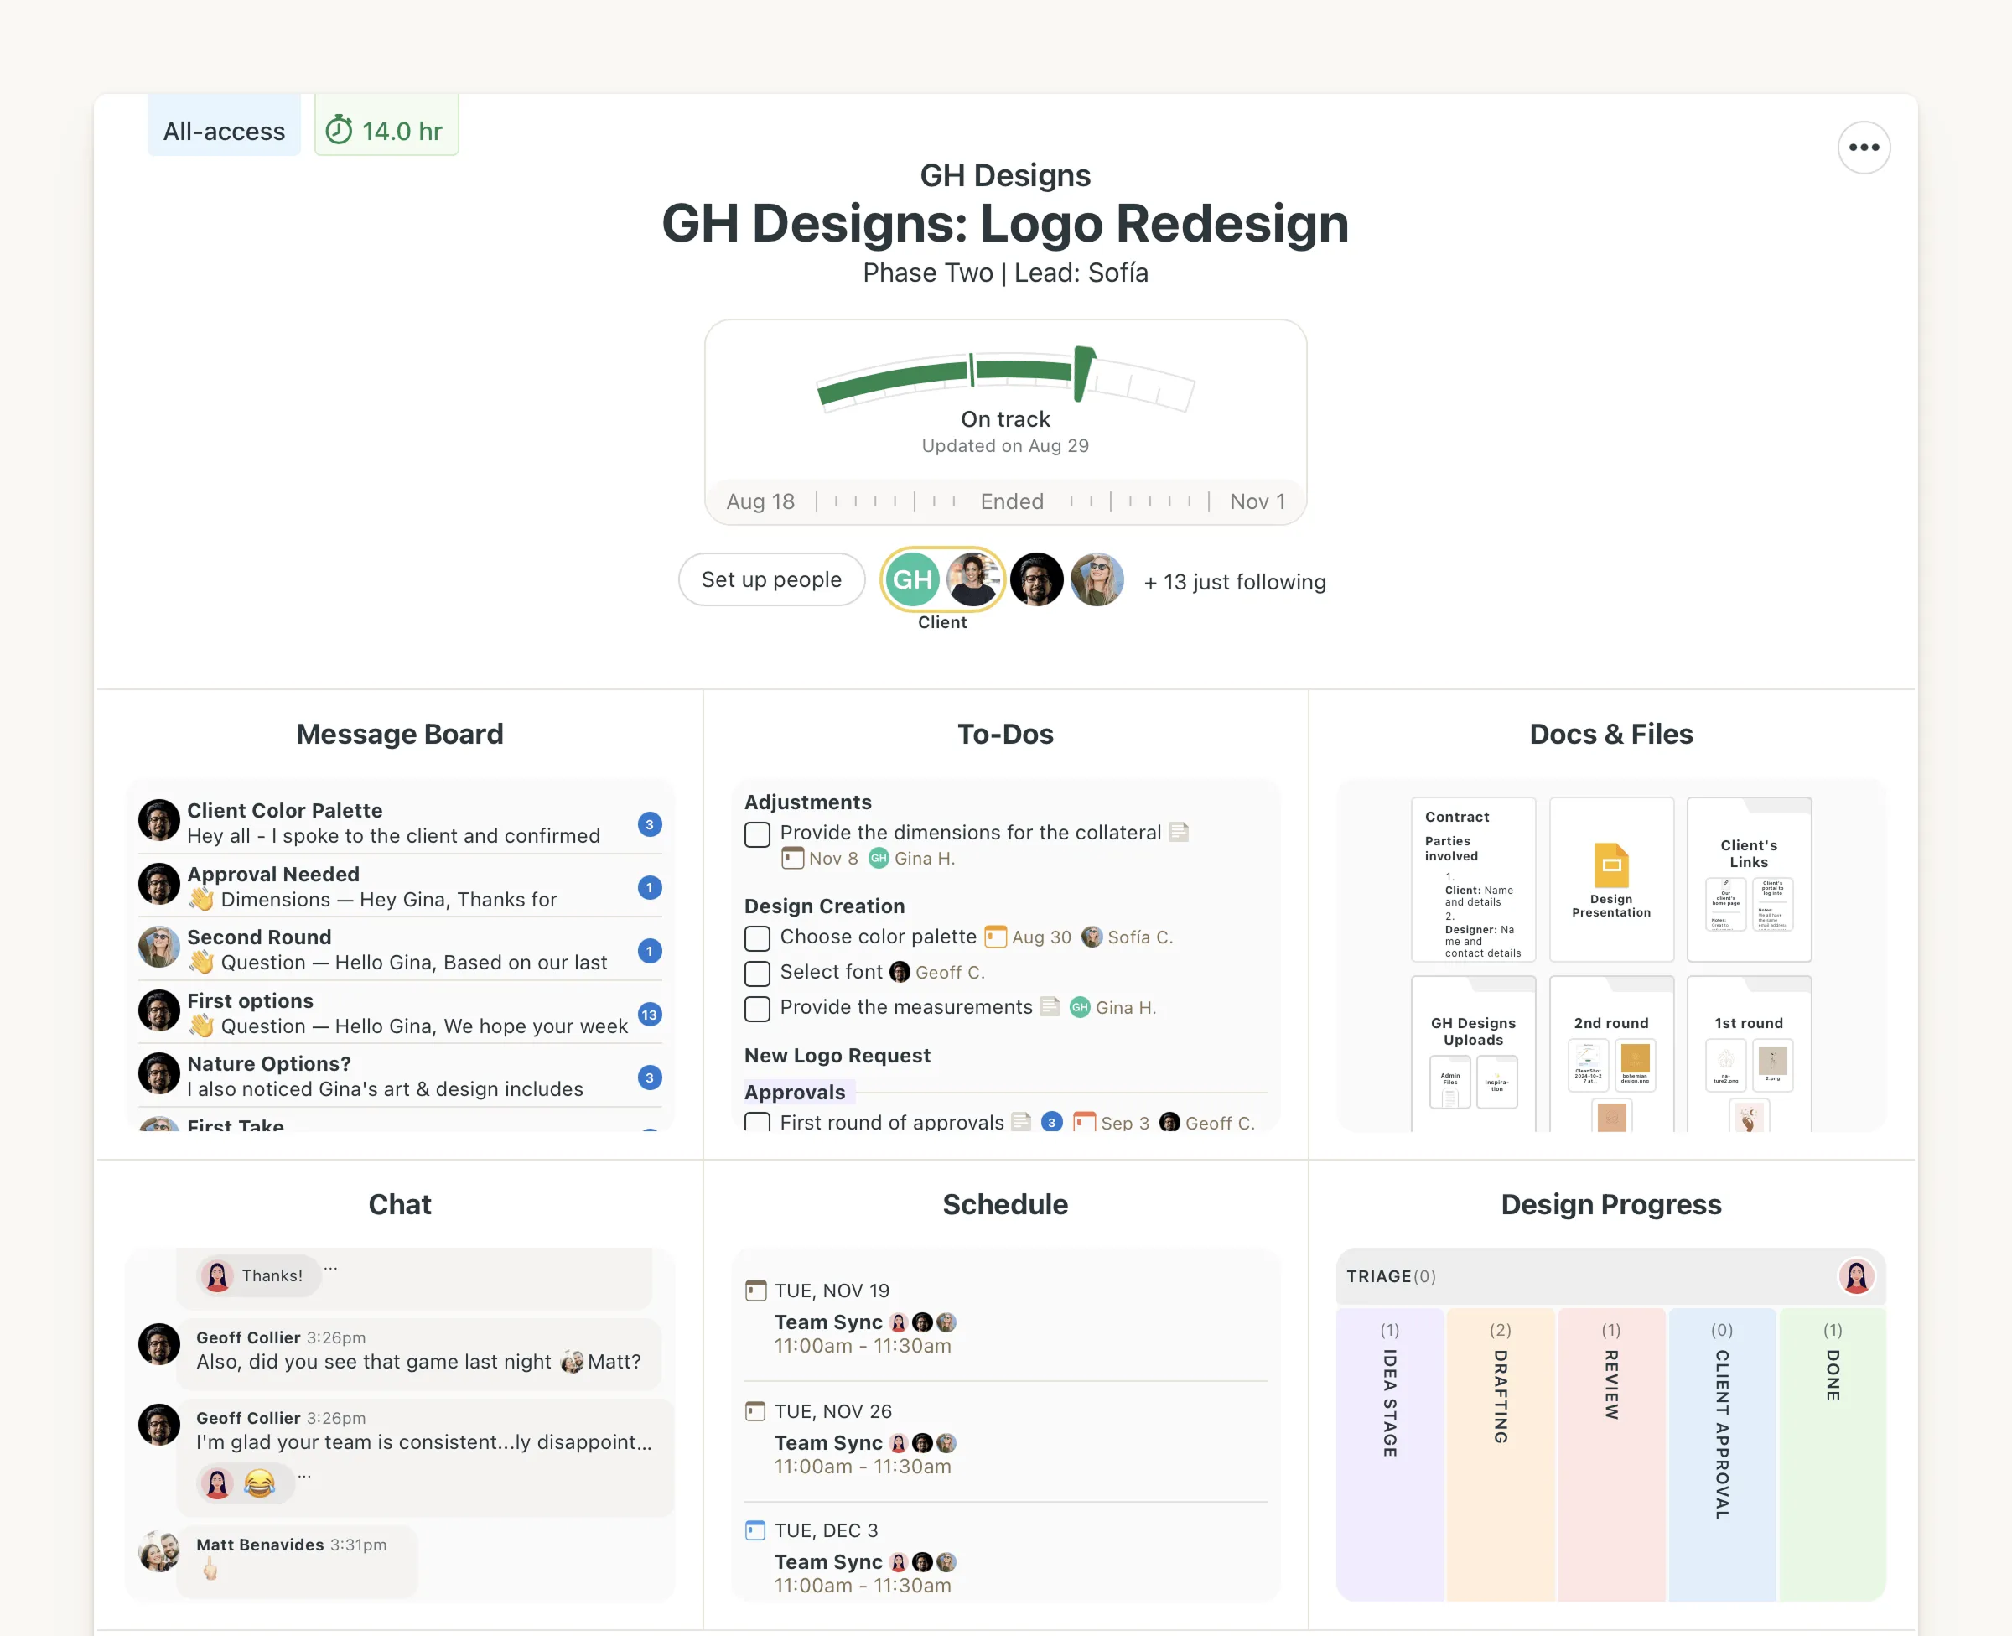The height and width of the screenshot is (1636, 2012).
Task: Click the Aug 30 due date icon
Action: tap(995, 937)
